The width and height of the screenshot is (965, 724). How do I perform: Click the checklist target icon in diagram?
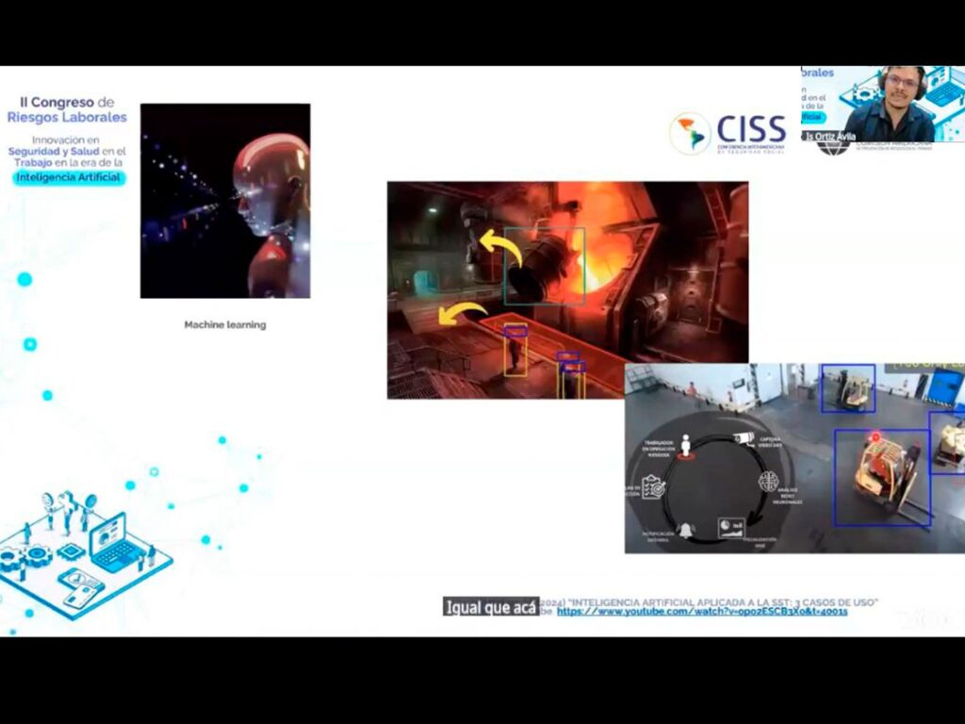click(654, 485)
